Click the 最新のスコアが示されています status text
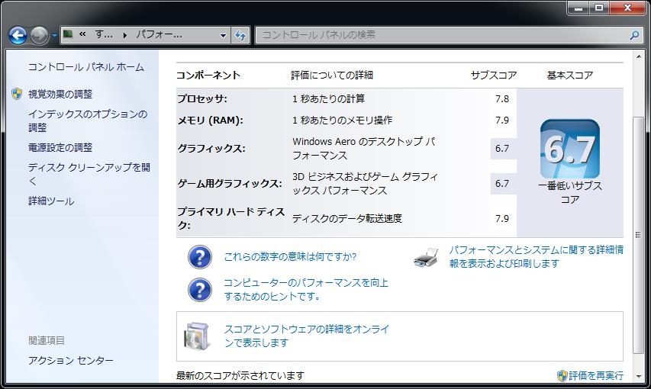Screen dimensions: 651x389 coord(240,376)
